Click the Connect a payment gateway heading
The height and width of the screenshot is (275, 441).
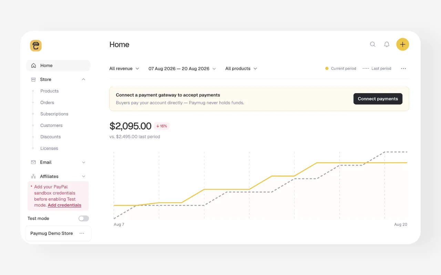pos(168,95)
